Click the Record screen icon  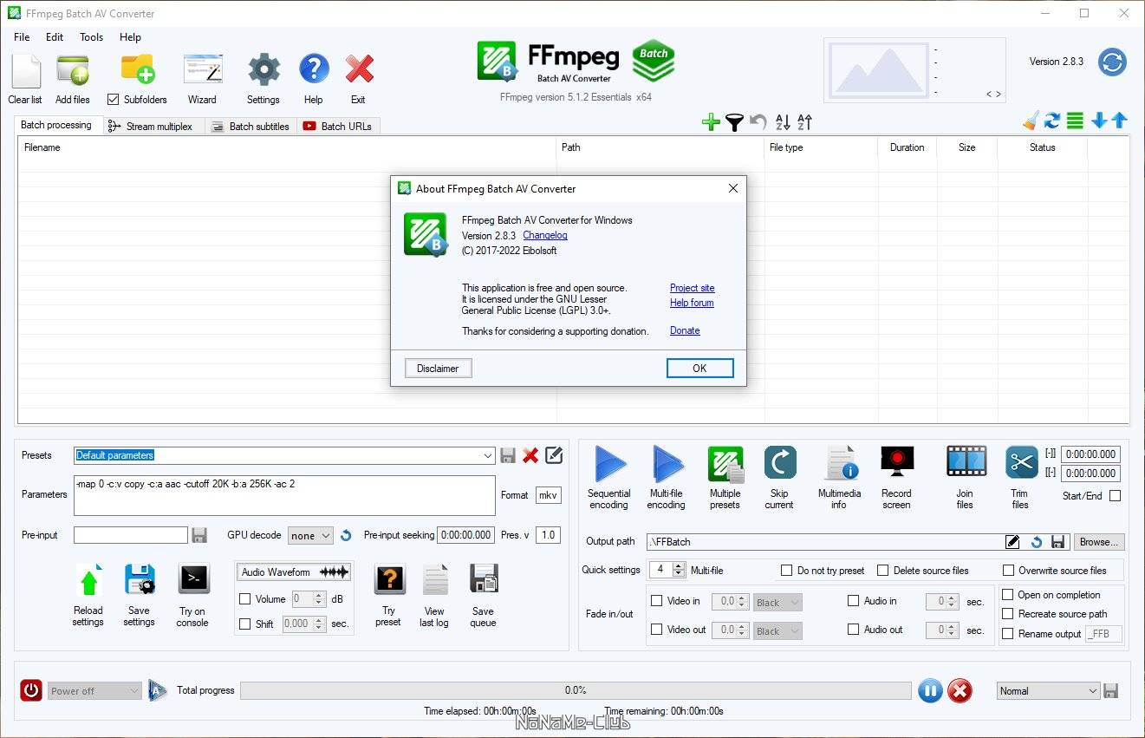[x=897, y=462]
